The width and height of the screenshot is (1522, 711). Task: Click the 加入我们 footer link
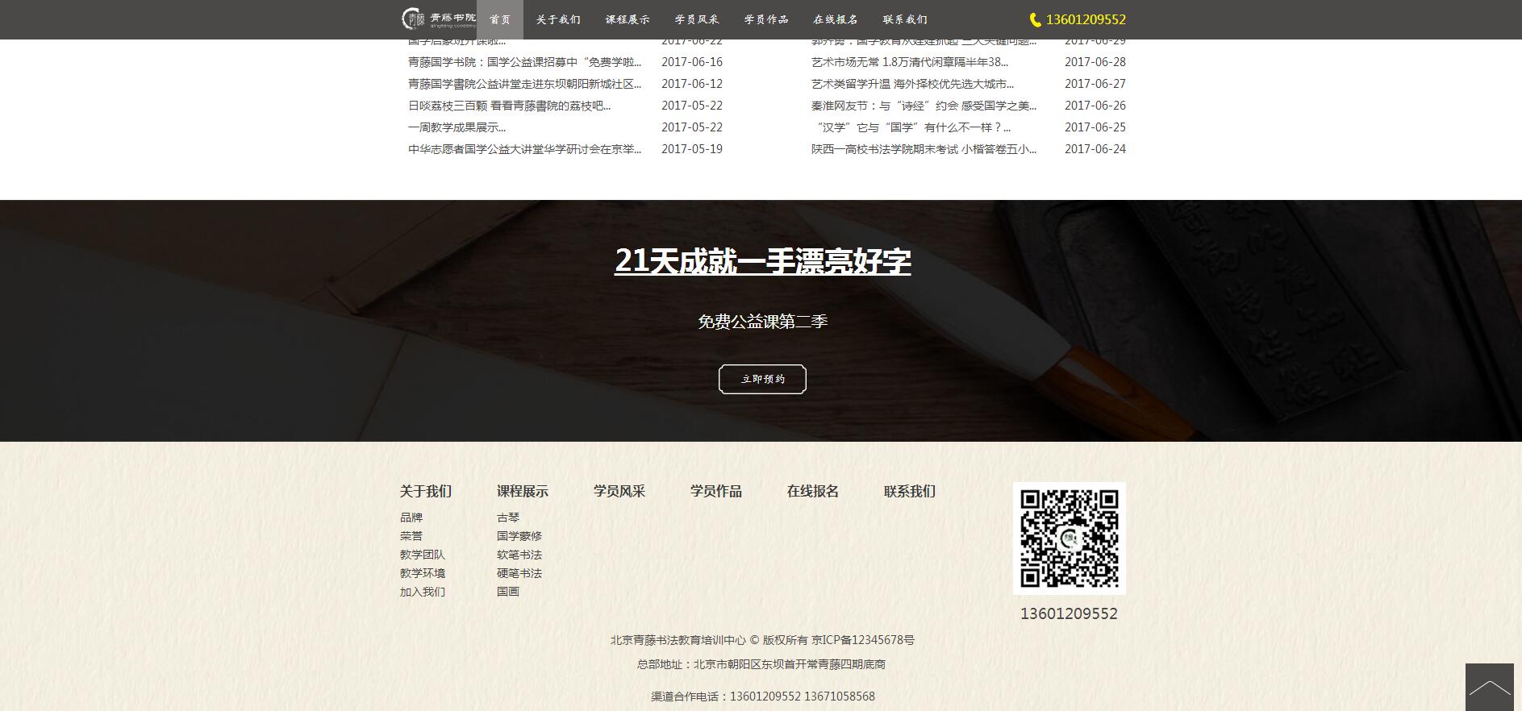pyautogui.click(x=422, y=592)
